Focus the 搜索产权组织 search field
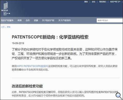The width and height of the screenshot is (123, 100). point(110,21)
